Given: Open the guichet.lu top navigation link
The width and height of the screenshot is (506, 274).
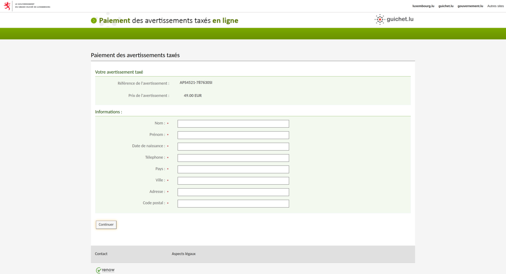Looking at the screenshot, I should coord(446,6).
